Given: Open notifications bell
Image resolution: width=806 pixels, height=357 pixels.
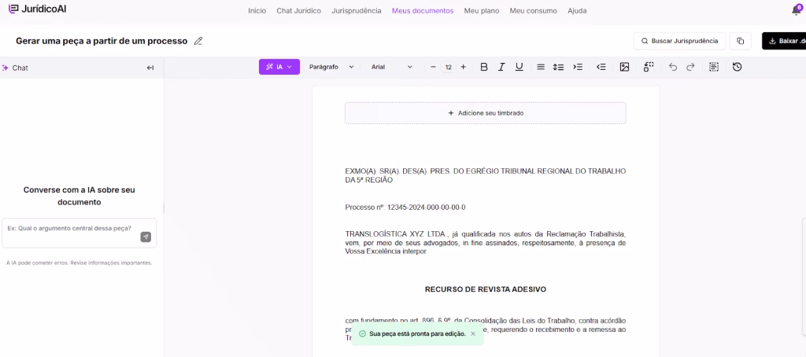Looking at the screenshot, I should point(797,10).
